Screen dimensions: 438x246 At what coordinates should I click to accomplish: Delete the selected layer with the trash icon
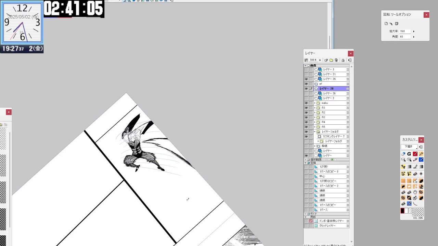(336, 60)
